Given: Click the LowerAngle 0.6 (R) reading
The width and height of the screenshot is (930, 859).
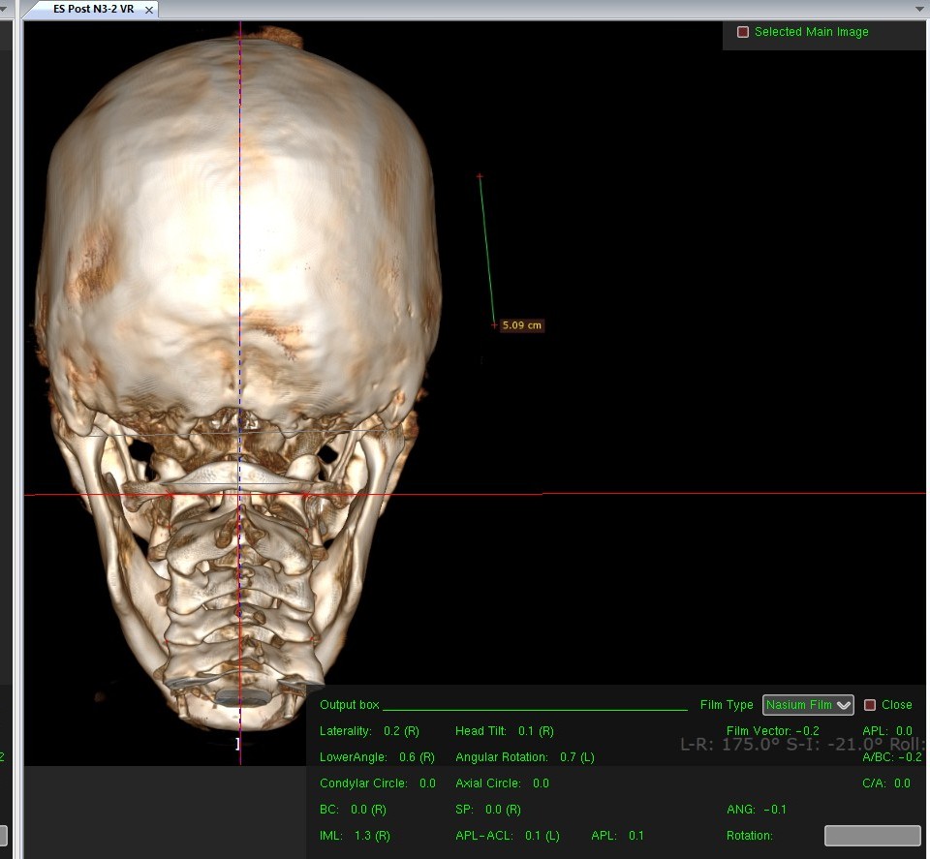Looking at the screenshot, I should (x=417, y=757).
